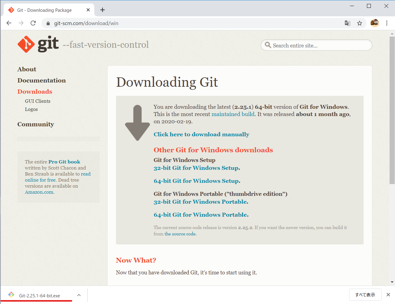Viewport: 395px width, 304px height.
Task: Expand download item options chevron
Action: (x=79, y=295)
